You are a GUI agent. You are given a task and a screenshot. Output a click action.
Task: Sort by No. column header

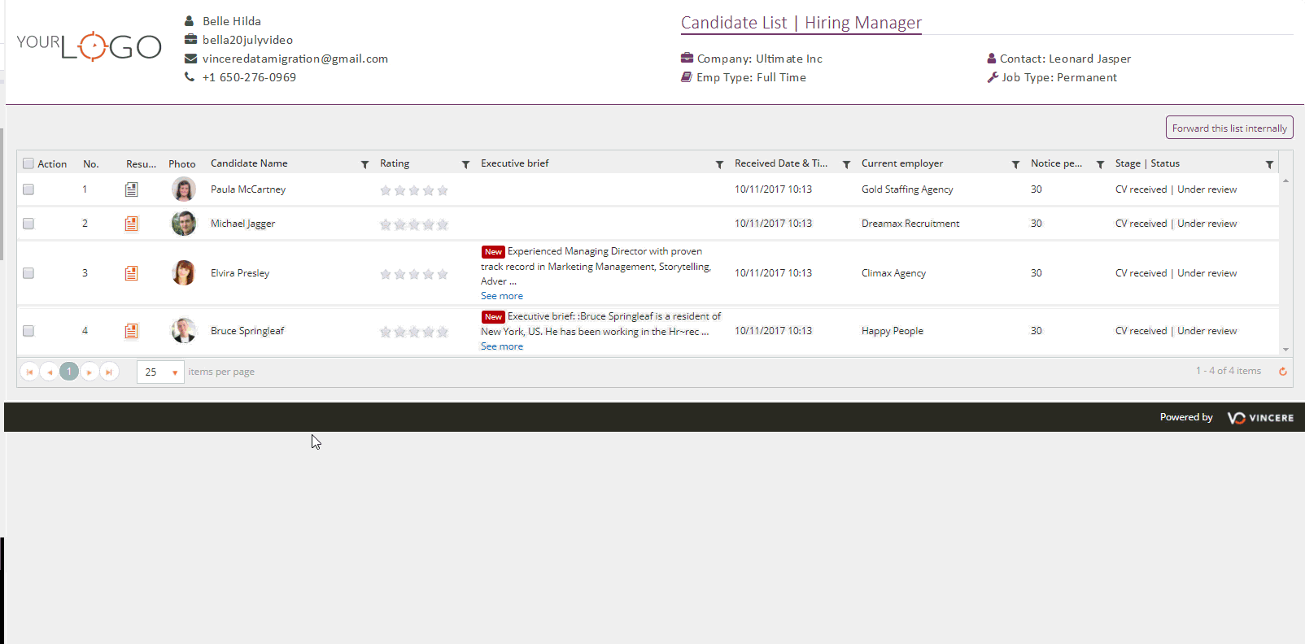point(91,163)
